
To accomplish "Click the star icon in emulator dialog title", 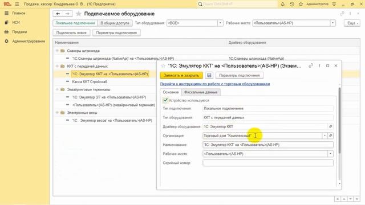I will 163,66.
